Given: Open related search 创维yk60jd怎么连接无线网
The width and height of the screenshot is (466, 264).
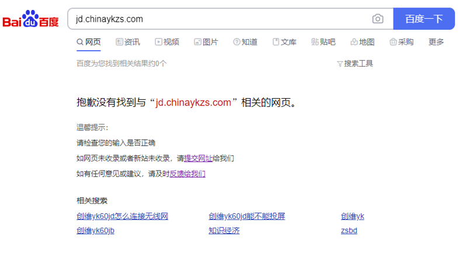Looking at the screenshot, I should click(x=122, y=217).
